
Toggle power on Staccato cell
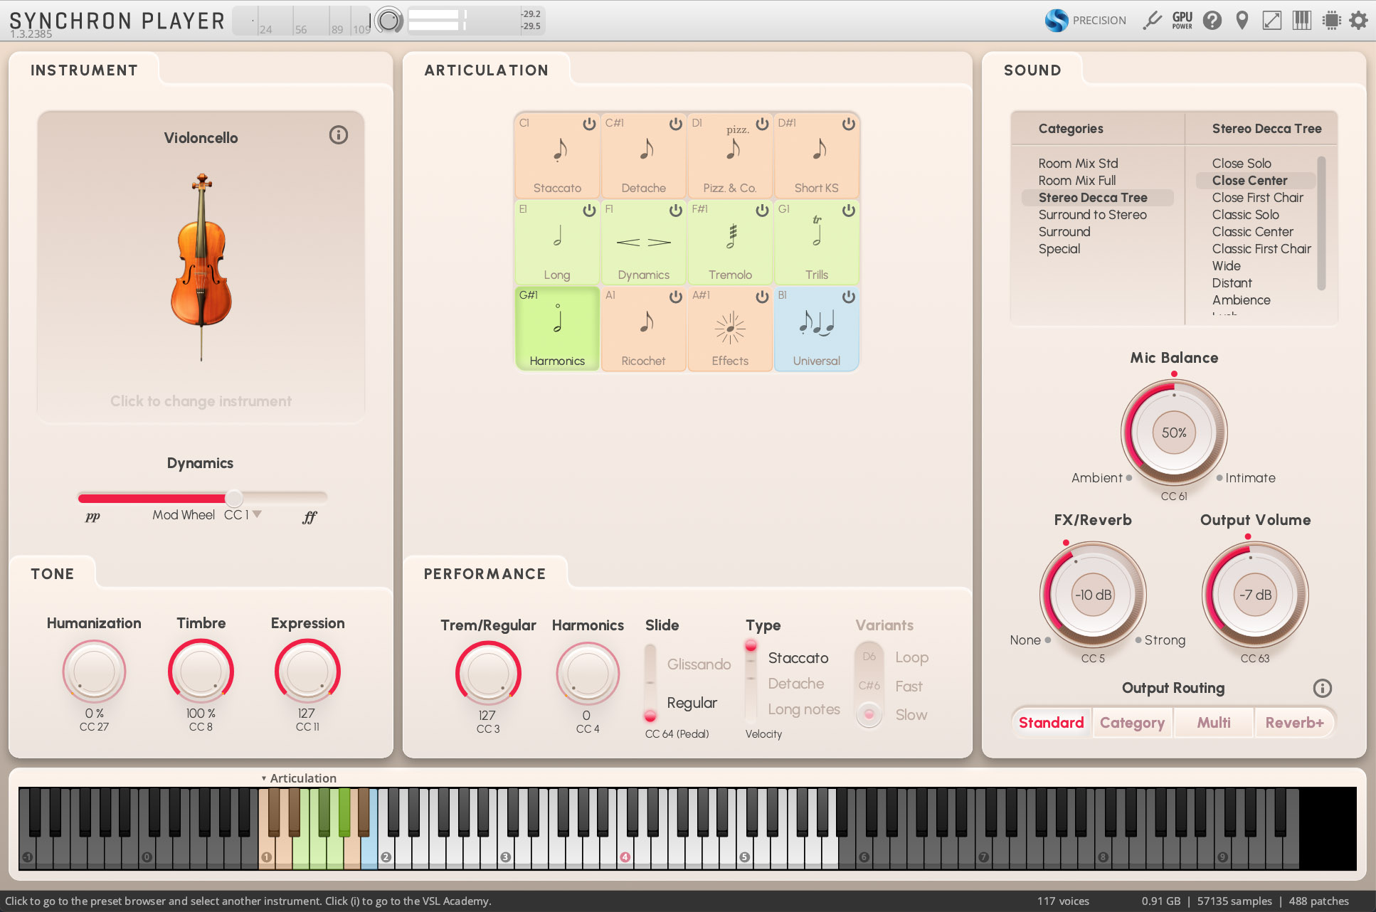point(589,124)
